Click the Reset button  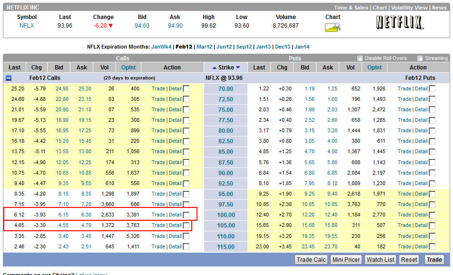pos(409,260)
